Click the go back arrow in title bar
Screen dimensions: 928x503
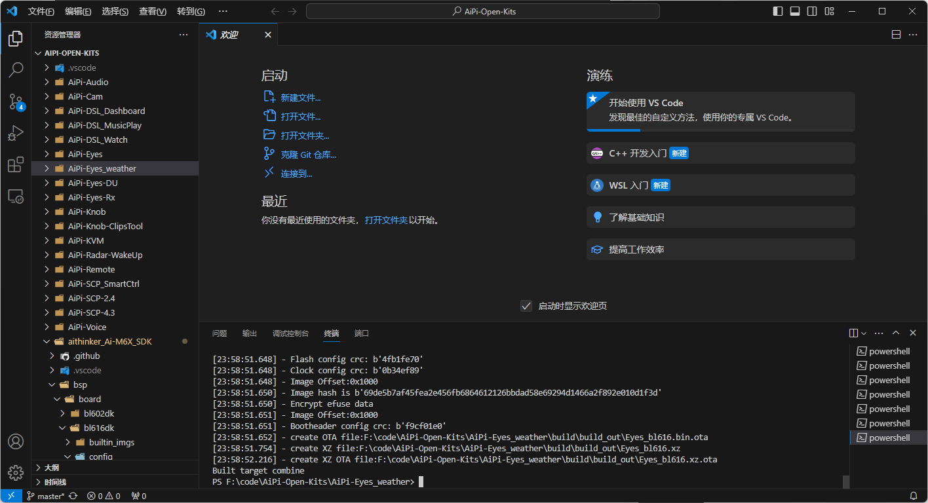(x=275, y=11)
